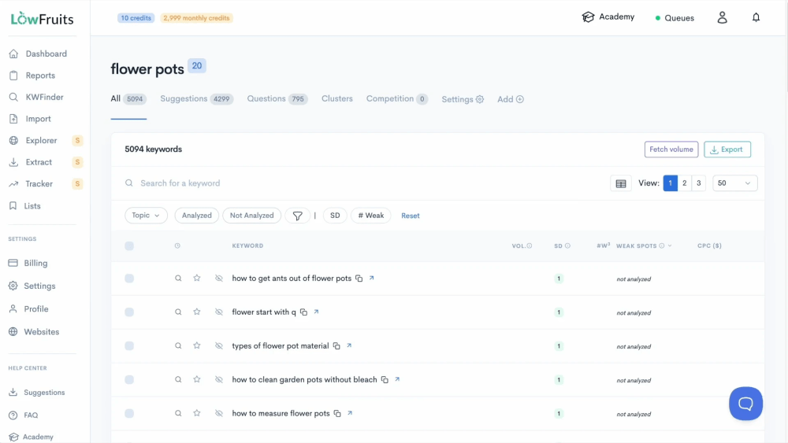Copy keyword 'how to clean garden pots without bleach'
The height and width of the screenshot is (443, 788).
385,380
